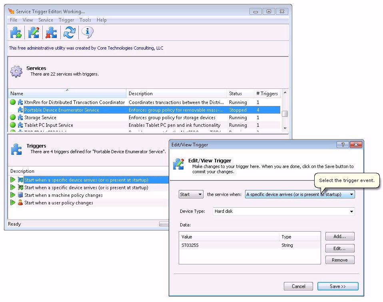Viewport: 383px width, 302px height.
Task: Open the Device Type dropdown showing Hard disk
Action: tap(350, 211)
